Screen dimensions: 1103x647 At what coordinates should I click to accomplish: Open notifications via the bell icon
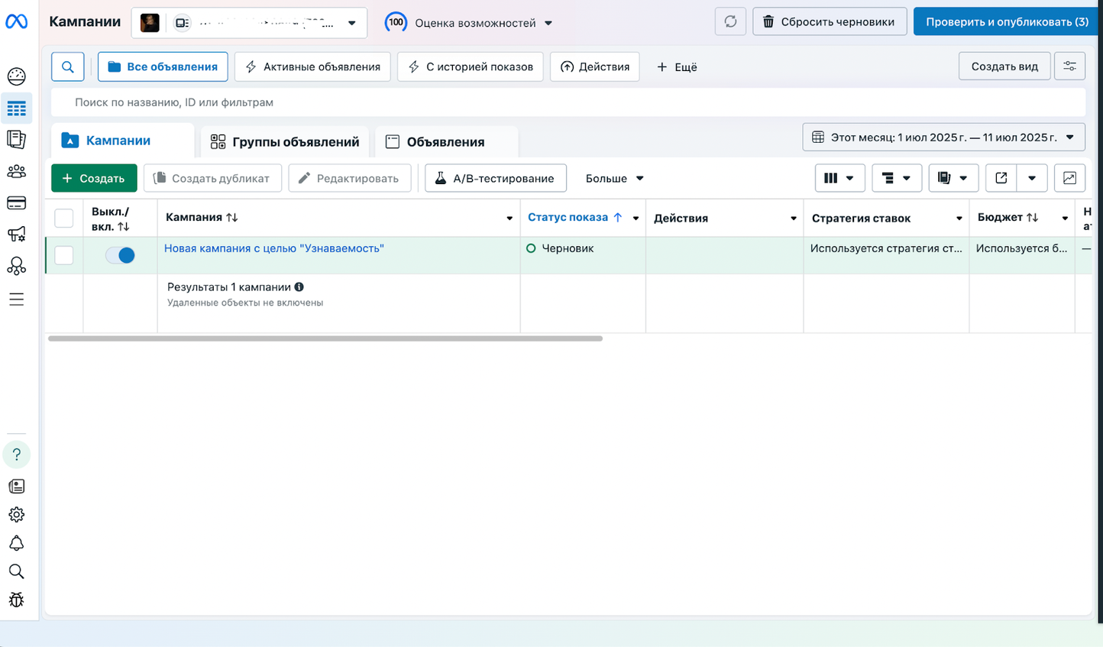pyautogui.click(x=17, y=542)
